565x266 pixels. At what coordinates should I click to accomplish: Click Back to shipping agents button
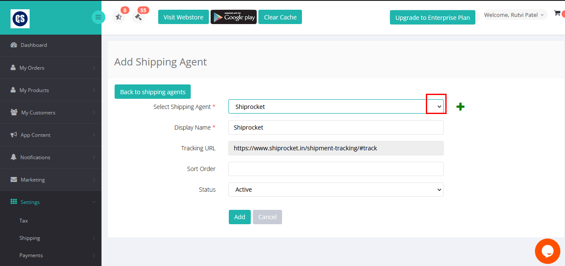tap(153, 92)
